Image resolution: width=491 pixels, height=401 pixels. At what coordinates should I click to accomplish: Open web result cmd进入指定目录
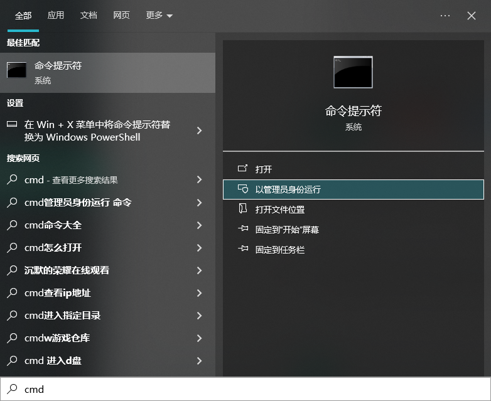(x=63, y=316)
